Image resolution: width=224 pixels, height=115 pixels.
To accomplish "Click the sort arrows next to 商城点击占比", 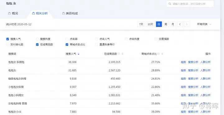I will [x=162, y=54].
